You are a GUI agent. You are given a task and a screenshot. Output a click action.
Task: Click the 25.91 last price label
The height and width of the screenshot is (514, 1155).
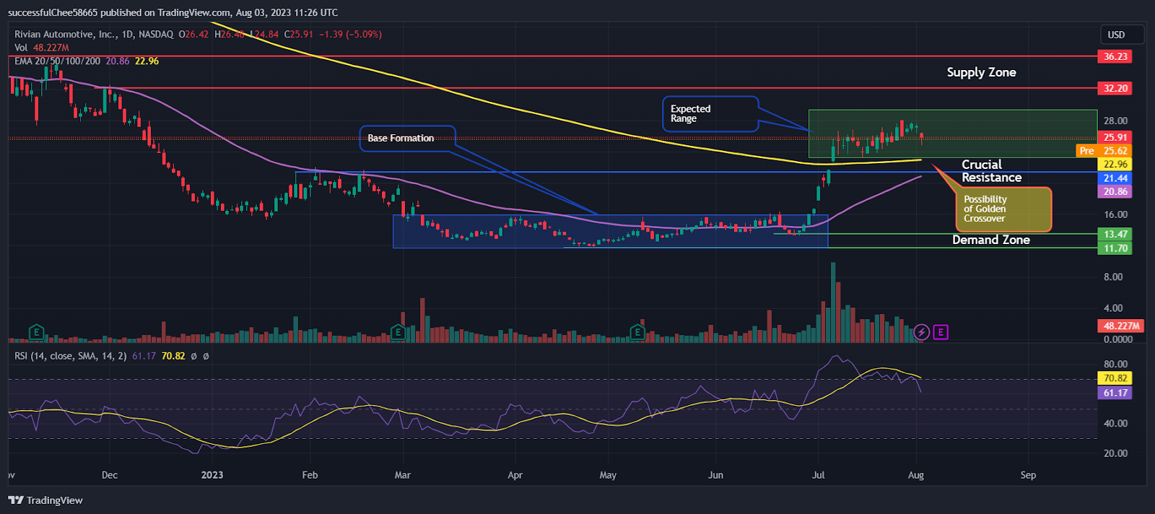1115,137
